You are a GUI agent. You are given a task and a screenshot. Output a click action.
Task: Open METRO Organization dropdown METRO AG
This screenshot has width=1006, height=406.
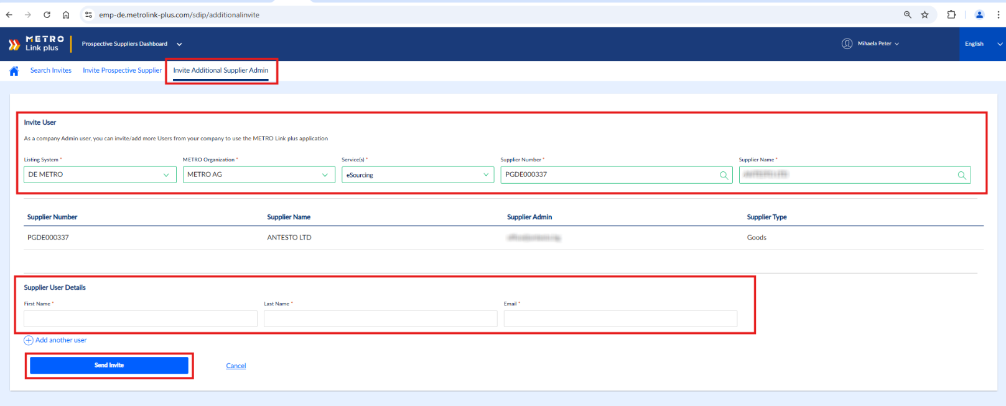click(x=259, y=174)
